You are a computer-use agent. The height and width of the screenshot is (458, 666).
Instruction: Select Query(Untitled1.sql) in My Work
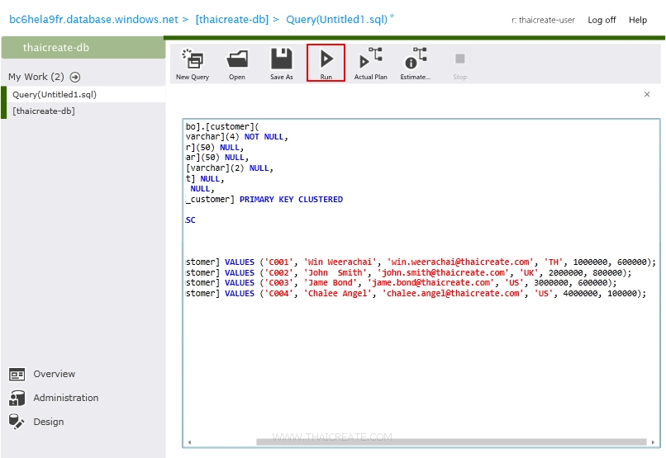55,95
